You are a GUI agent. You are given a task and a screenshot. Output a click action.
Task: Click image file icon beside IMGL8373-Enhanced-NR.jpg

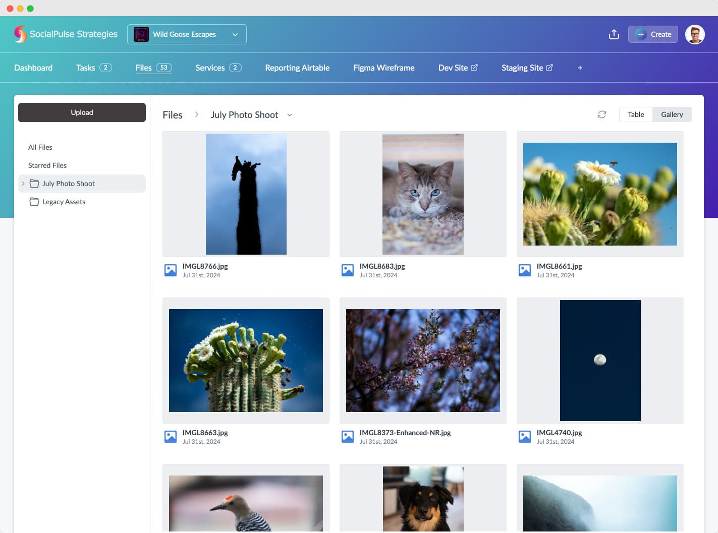(x=348, y=437)
